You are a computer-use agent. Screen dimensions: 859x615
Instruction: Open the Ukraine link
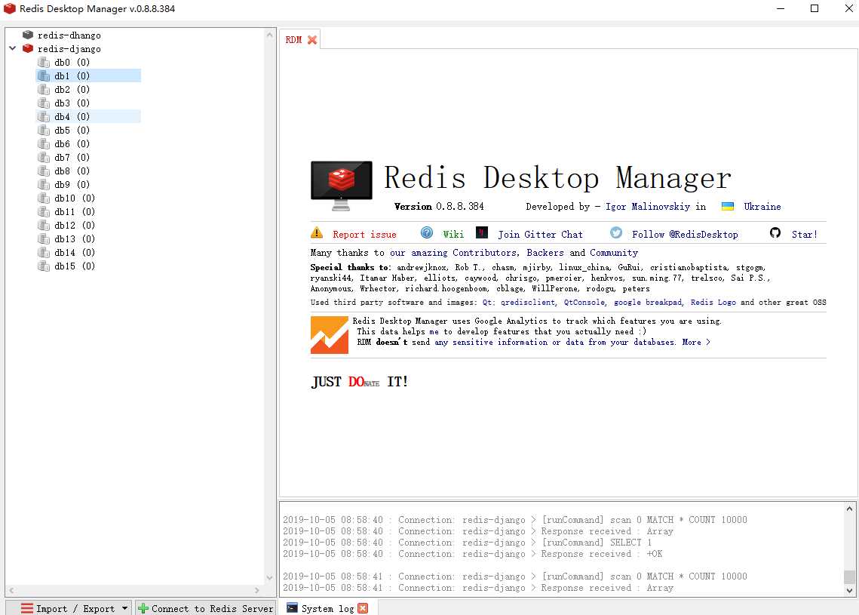(x=762, y=207)
